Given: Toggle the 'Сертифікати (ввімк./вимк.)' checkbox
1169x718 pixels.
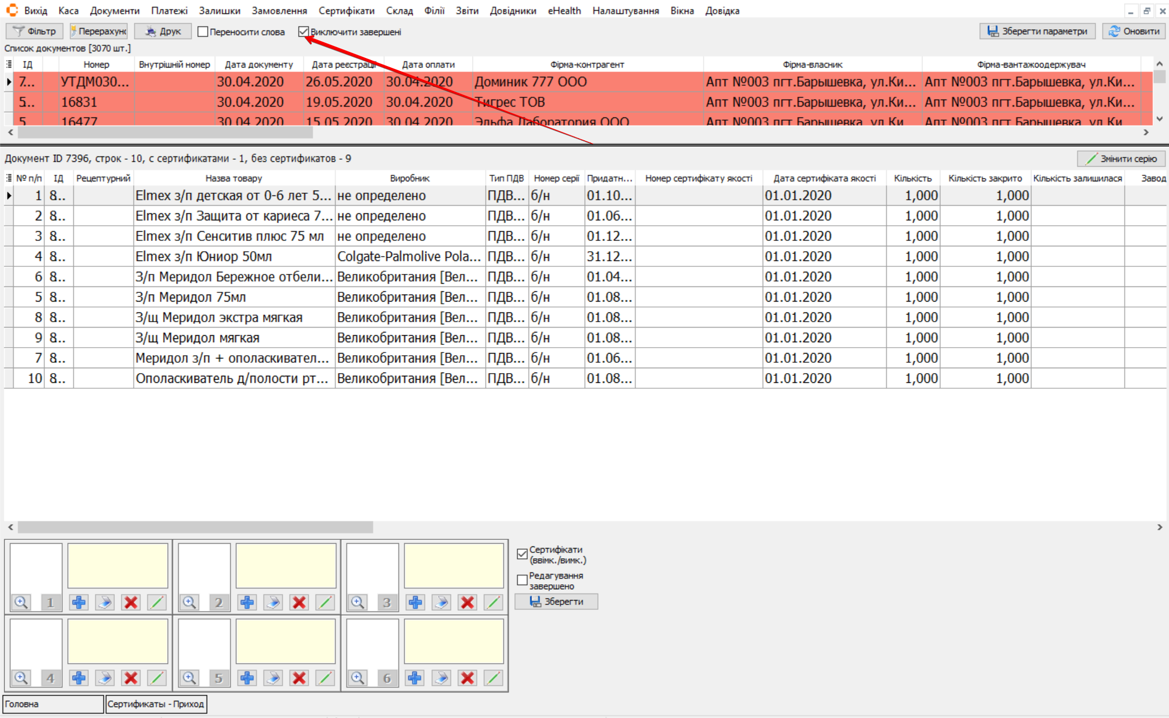Looking at the screenshot, I should point(522,554).
